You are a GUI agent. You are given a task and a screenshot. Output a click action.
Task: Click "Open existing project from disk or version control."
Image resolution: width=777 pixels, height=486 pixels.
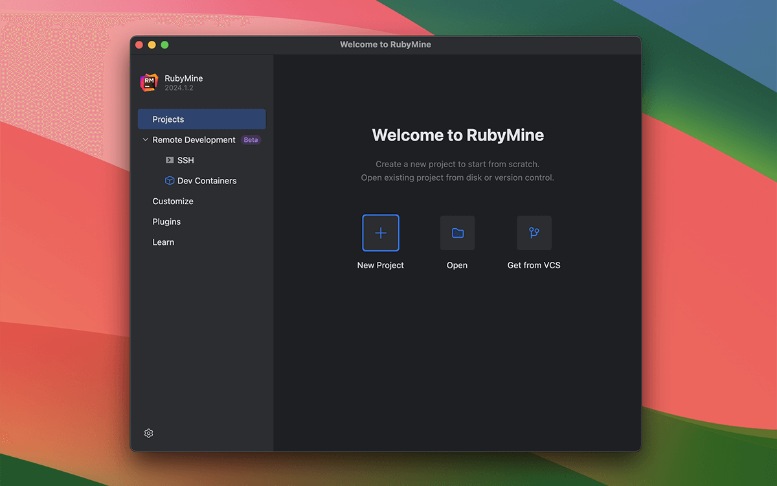(x=458, y=178)
